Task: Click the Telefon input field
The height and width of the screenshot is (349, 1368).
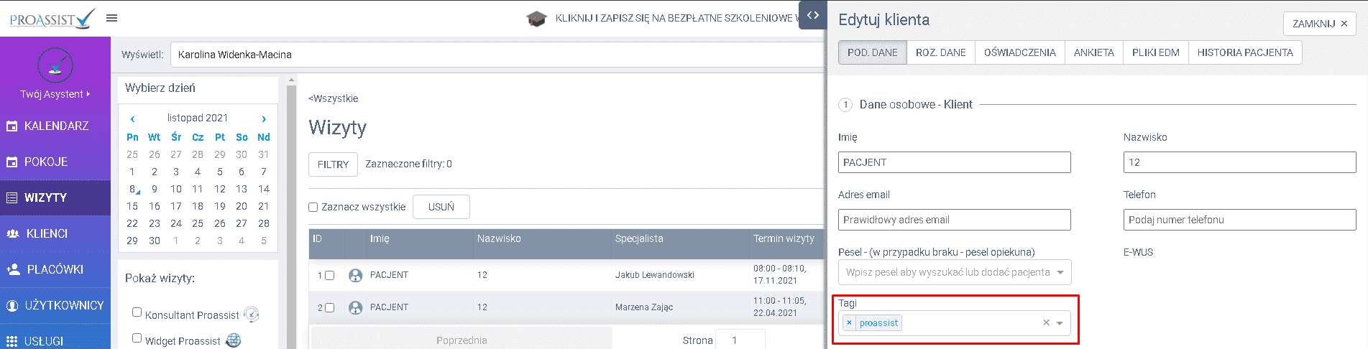Action: [x=1239, y=220]
